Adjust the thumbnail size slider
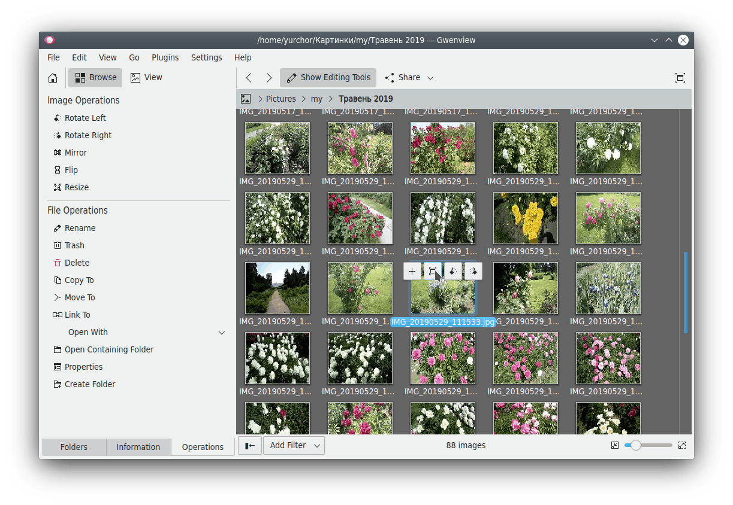This screenshot has width=733, height=505. (648, 445)
